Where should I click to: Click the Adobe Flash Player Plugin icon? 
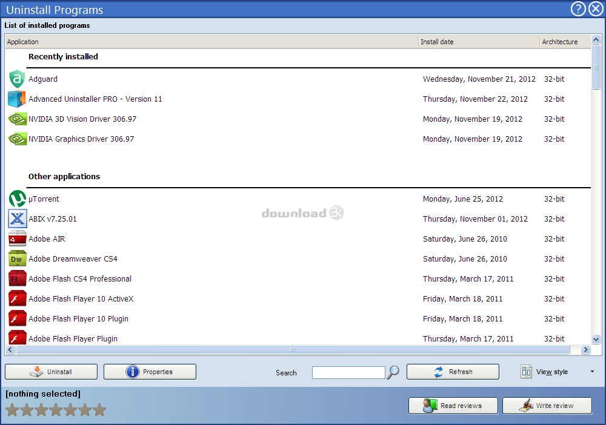pyautogui.click(x=18, y=338)
